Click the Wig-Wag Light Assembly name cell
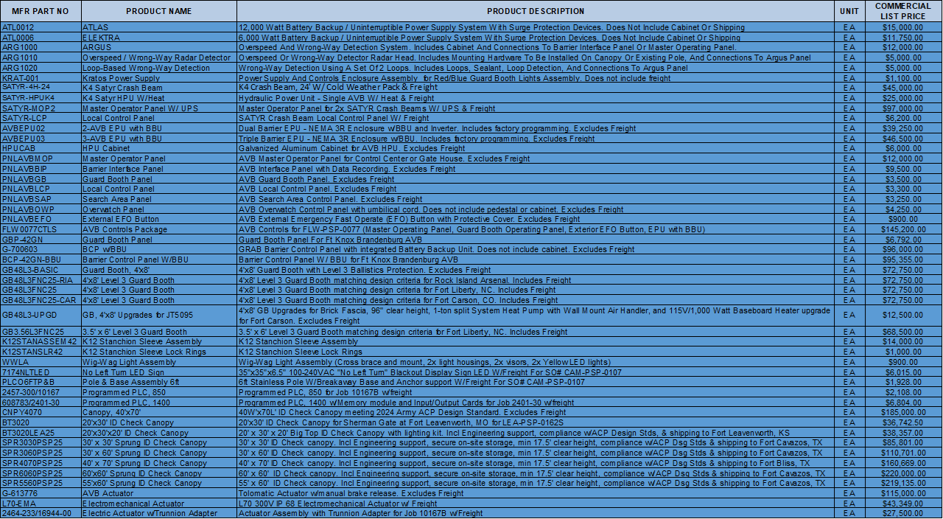This screenshot has width=943, height=519. click(158, 362)
